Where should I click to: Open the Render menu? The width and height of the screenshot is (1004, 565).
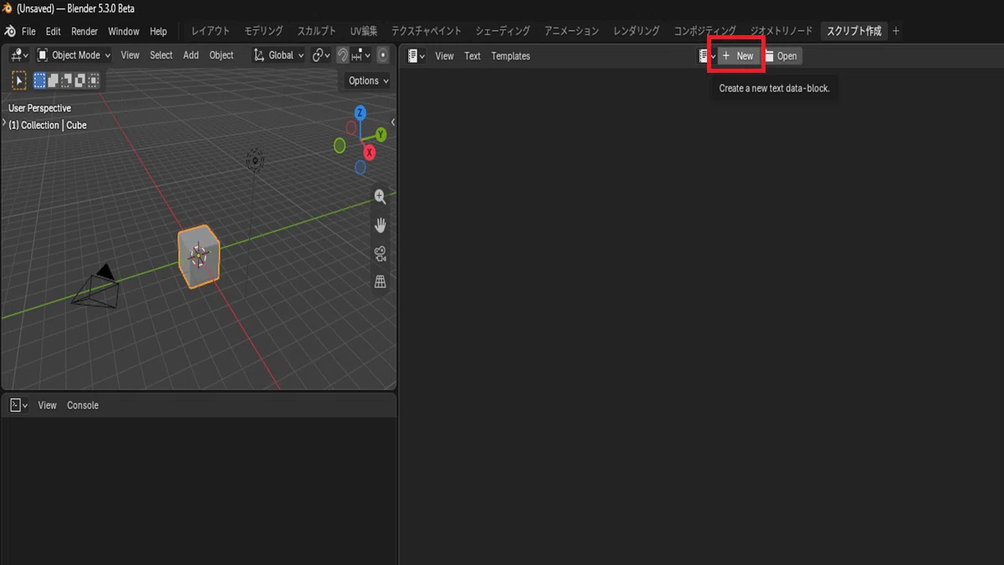coord(85,31)
